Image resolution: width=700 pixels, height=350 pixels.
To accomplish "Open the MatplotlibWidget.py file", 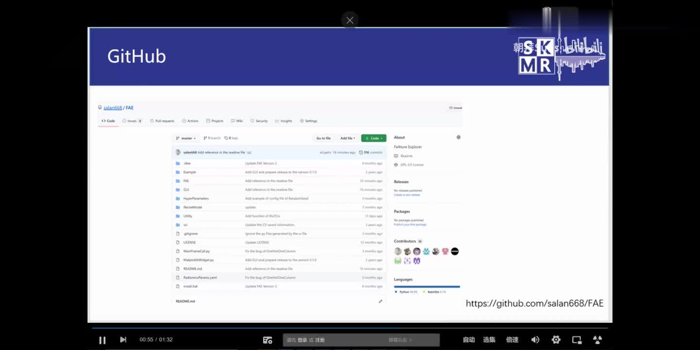I will [198, 260].
